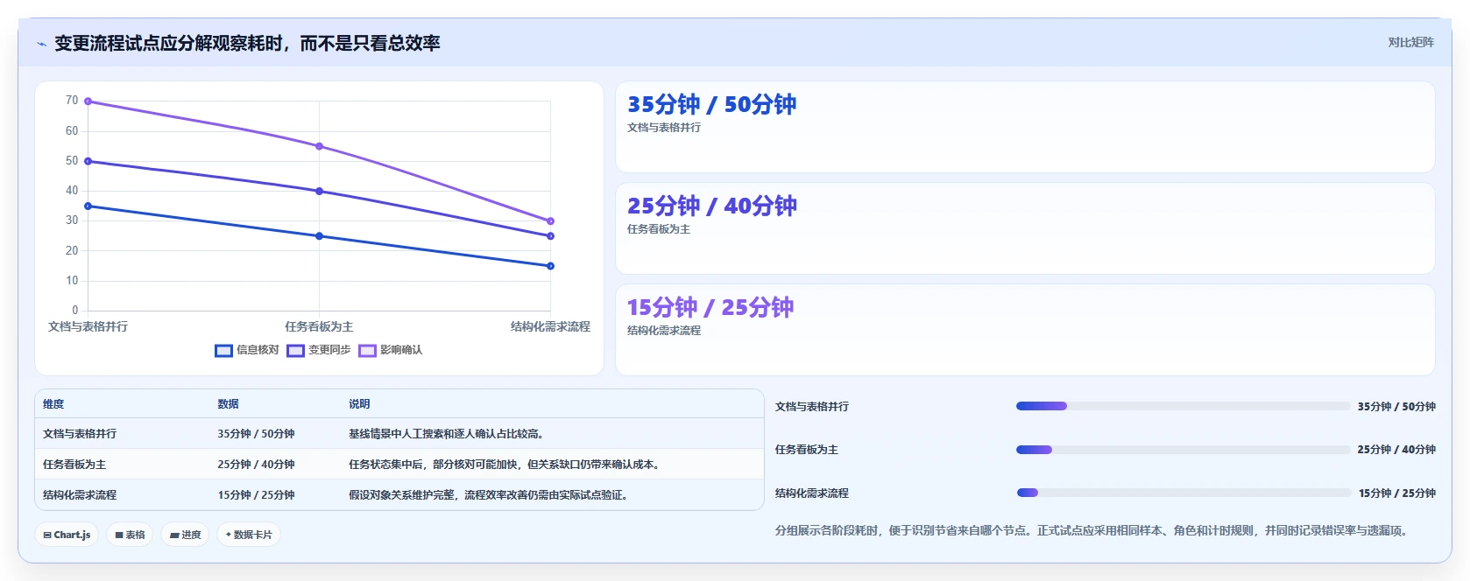
Task: Click the 结构化需求流程 label beside the progress bar
Action: pyautogui.click(x=812, y=493)
